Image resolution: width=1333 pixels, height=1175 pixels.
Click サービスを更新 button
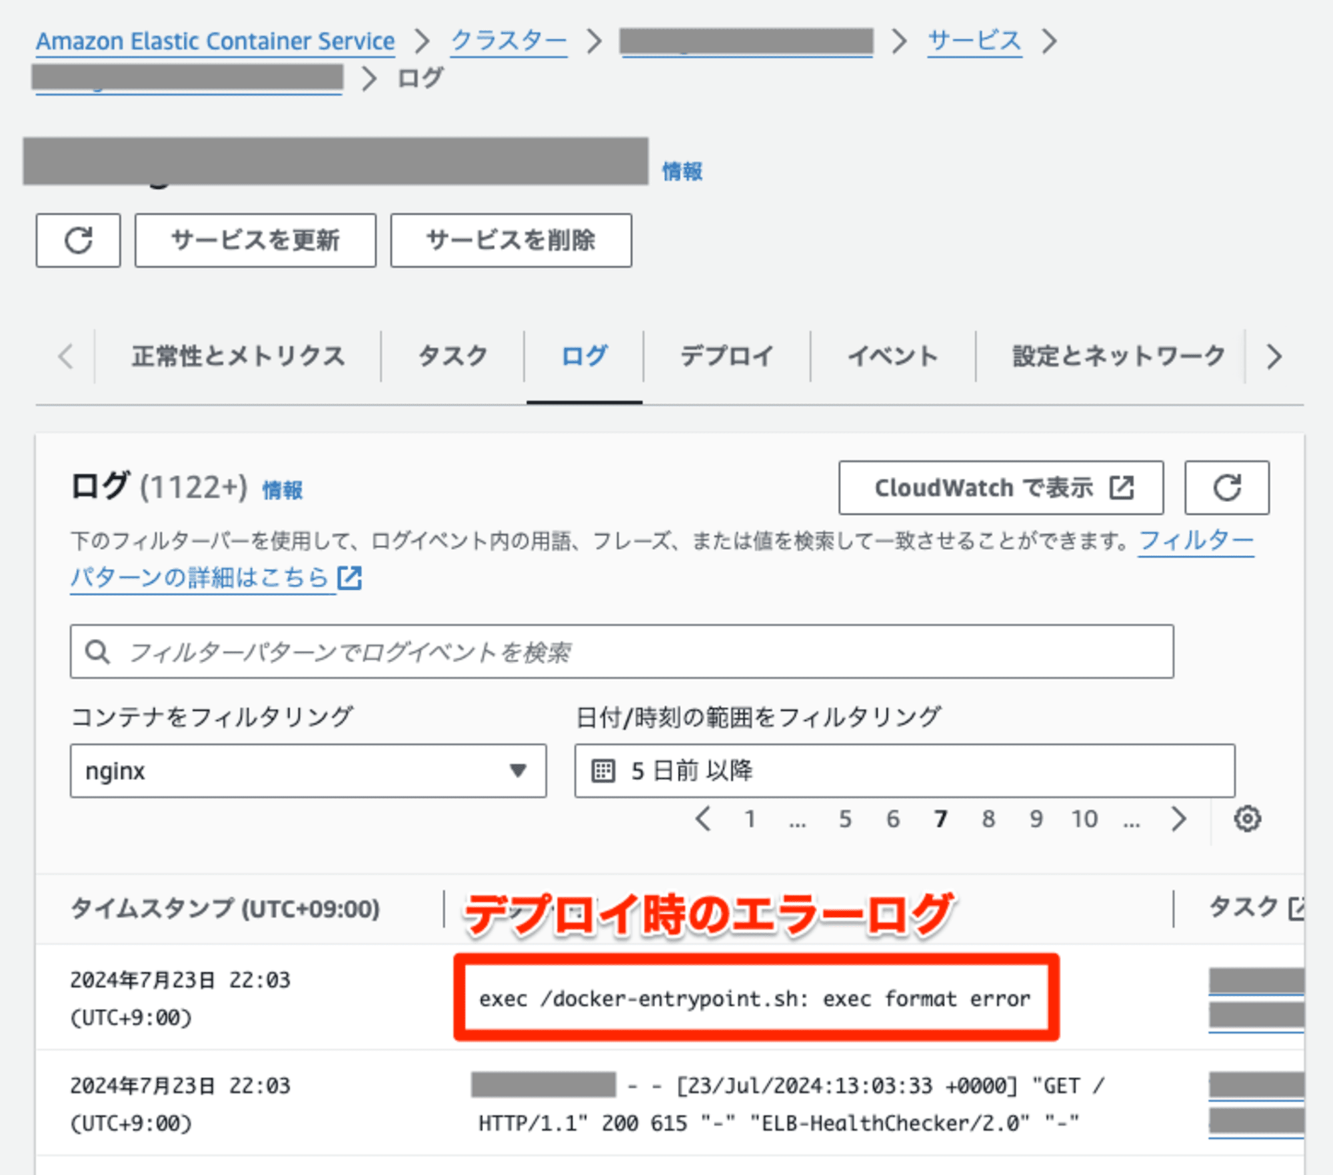click(255, 240)
